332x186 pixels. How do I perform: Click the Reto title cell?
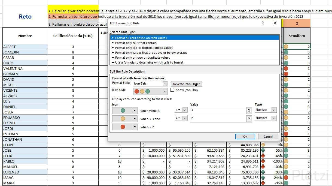pyautogui.click(x=25, y=16)
